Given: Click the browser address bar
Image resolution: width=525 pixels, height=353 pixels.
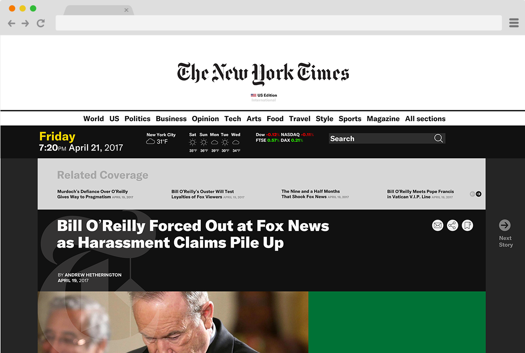Looking at the screenshot, I should [279, 23].
